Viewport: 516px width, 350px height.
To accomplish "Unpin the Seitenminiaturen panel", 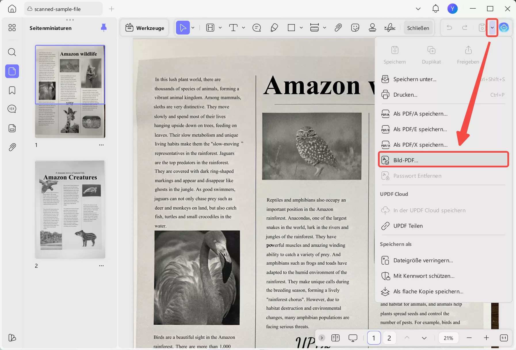I will coord(104,28).
